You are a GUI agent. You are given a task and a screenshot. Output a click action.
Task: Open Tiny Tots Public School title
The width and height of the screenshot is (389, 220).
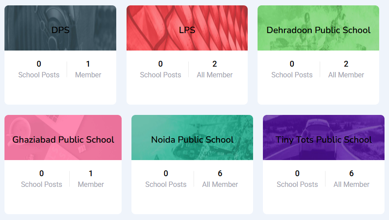[x=324, y=140]
